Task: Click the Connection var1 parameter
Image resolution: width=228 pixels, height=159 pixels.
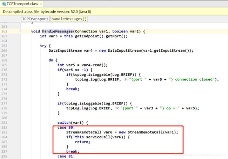Action: pyautogui.click(x=91, y=31)
